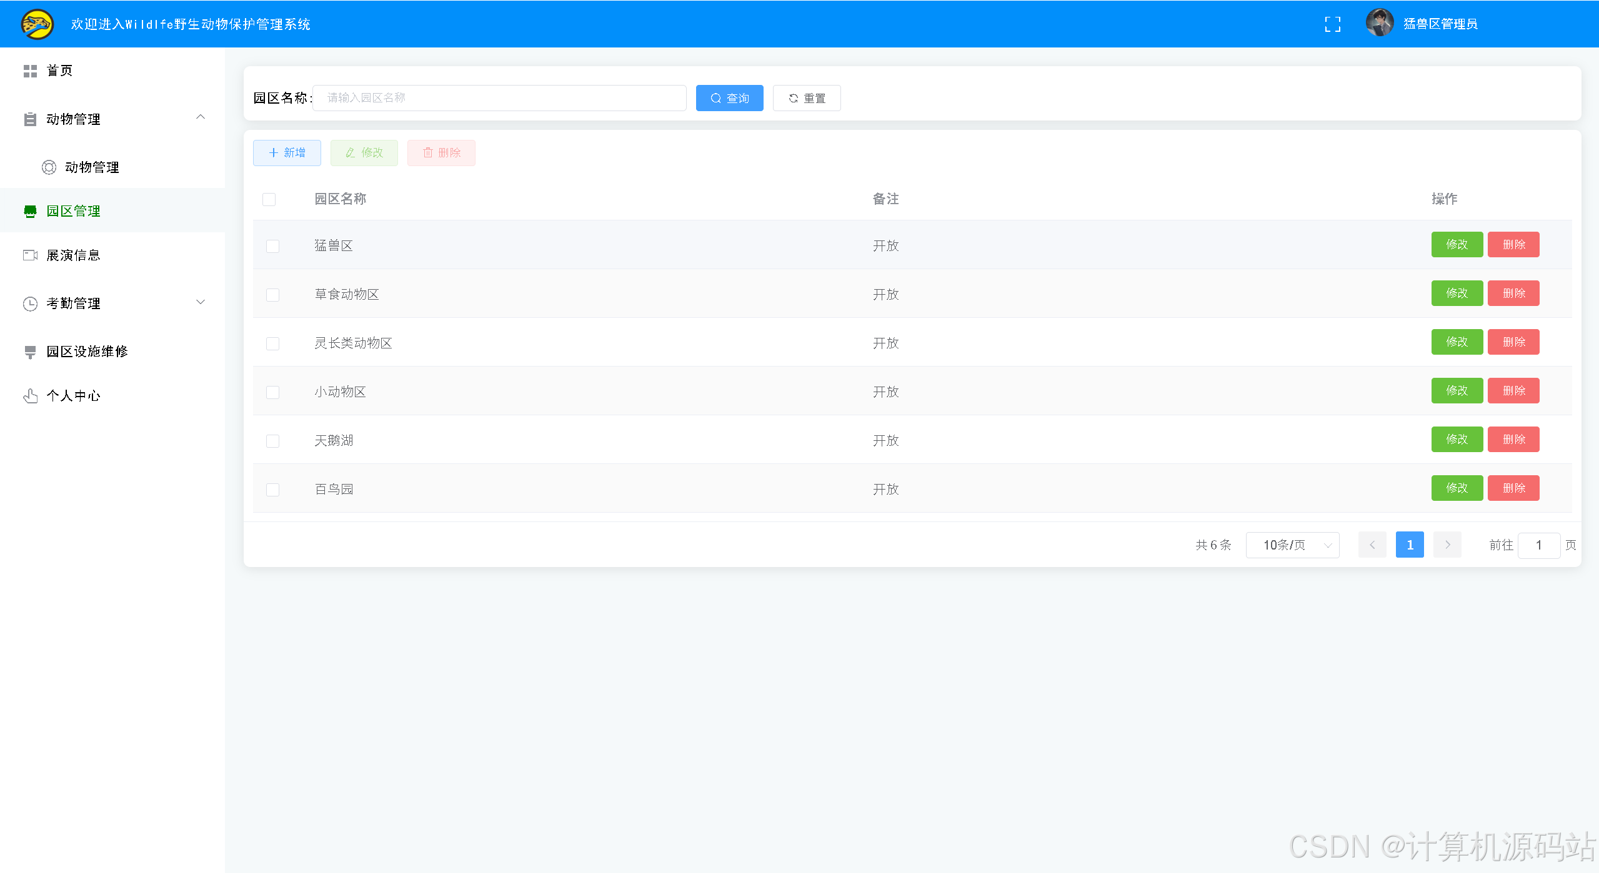This screenshot has height=873, width=1599.
Task: Select page number 1
Action: pyautogui.click(x=1410, y=545)
